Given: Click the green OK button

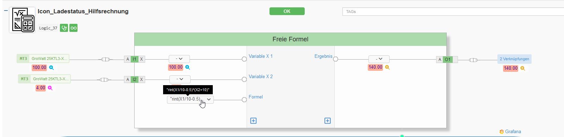Looking at the screenshot, I should (287, 11).
